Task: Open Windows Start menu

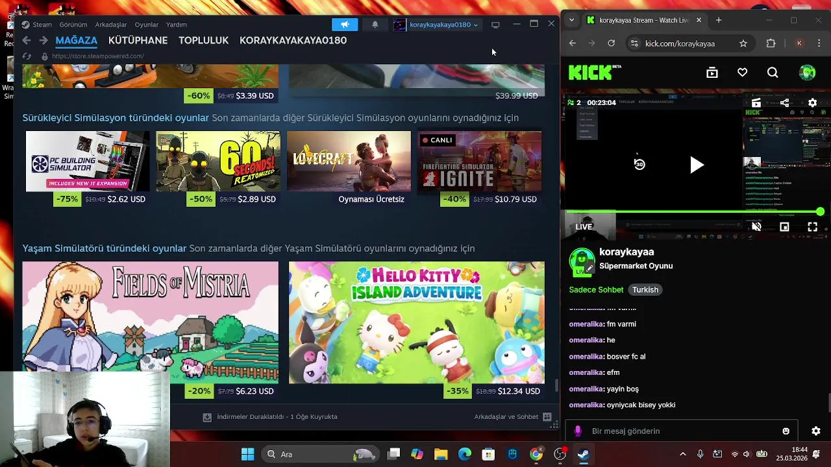Action: (247, 454)
